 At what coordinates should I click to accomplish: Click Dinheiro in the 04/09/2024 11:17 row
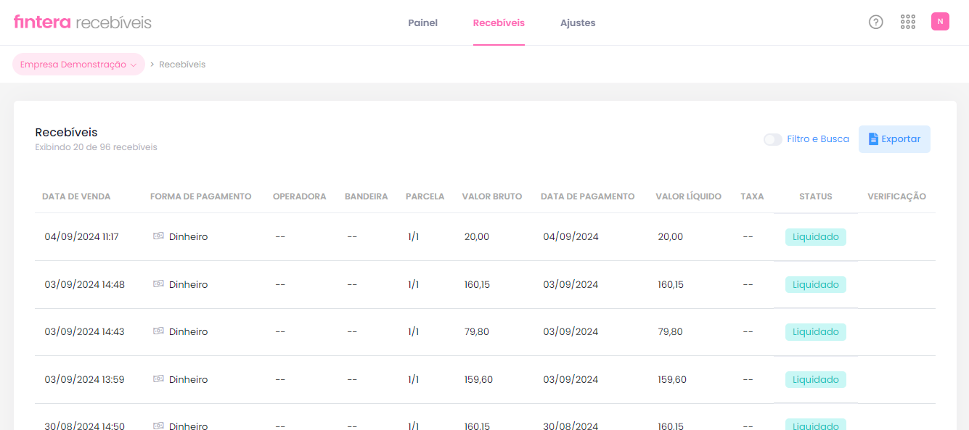click(x=188, y=237)
